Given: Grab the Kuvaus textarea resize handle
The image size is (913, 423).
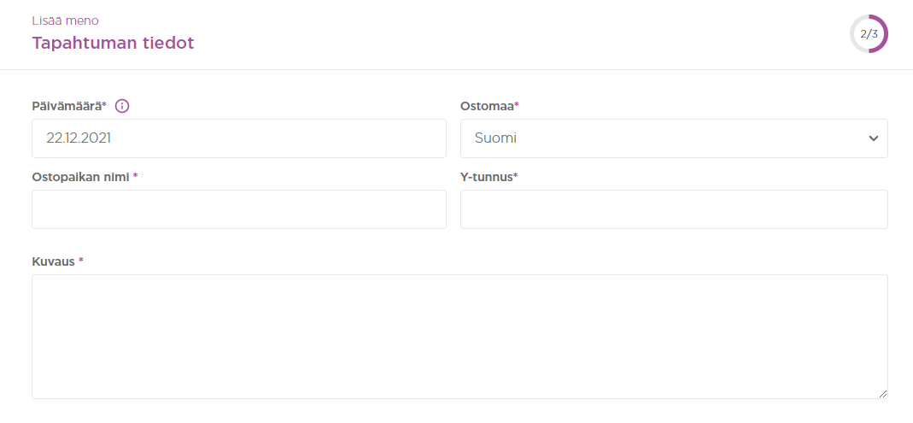Looking at the screenshot, I should tap(883, 394).
